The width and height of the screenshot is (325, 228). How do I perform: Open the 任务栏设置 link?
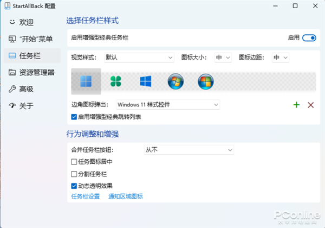(86, 197)
